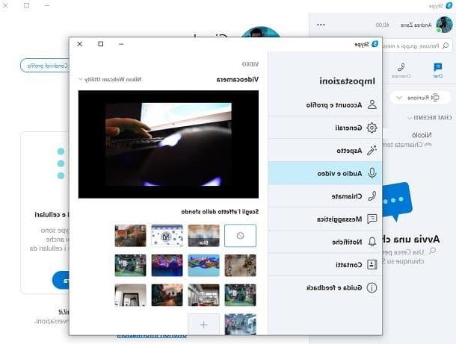
Task: Add a custom background with plus button
Action: 203,325
